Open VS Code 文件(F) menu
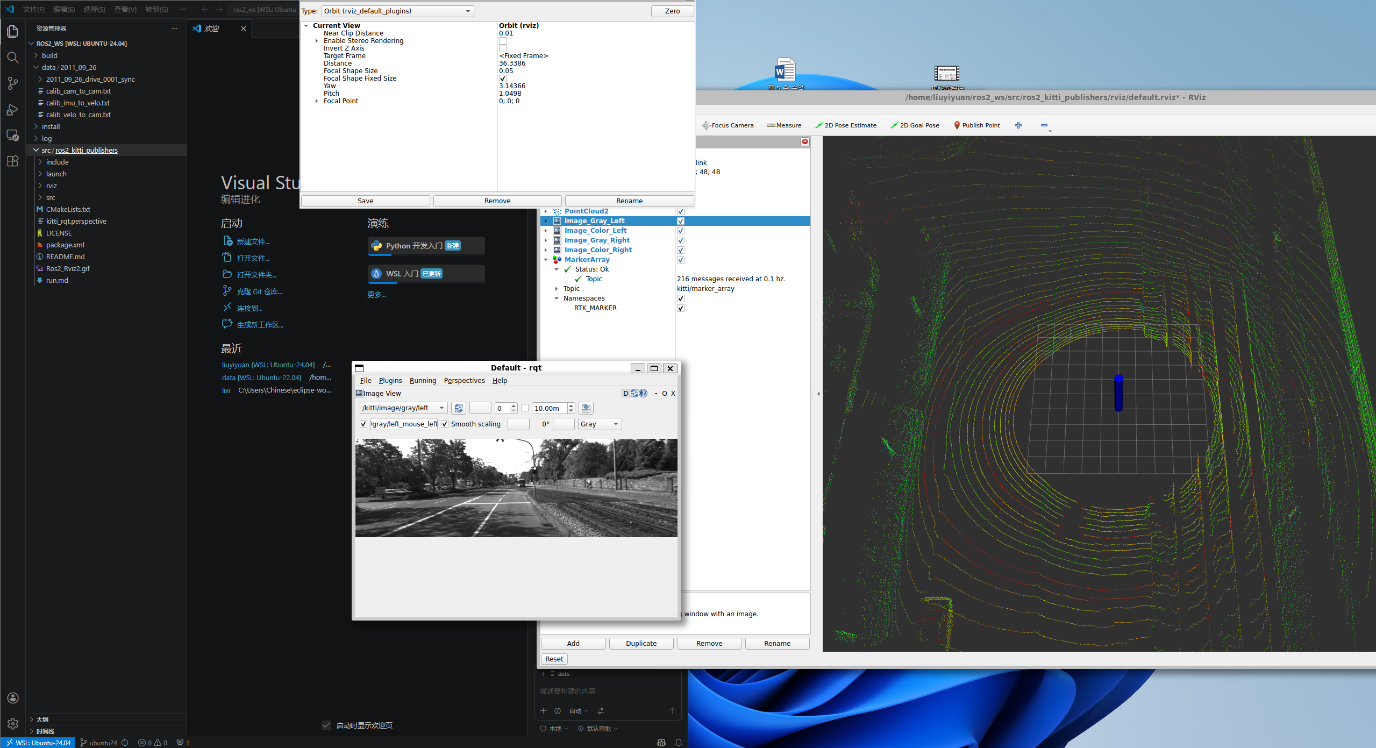1376x748 pixels. (34, 9)
